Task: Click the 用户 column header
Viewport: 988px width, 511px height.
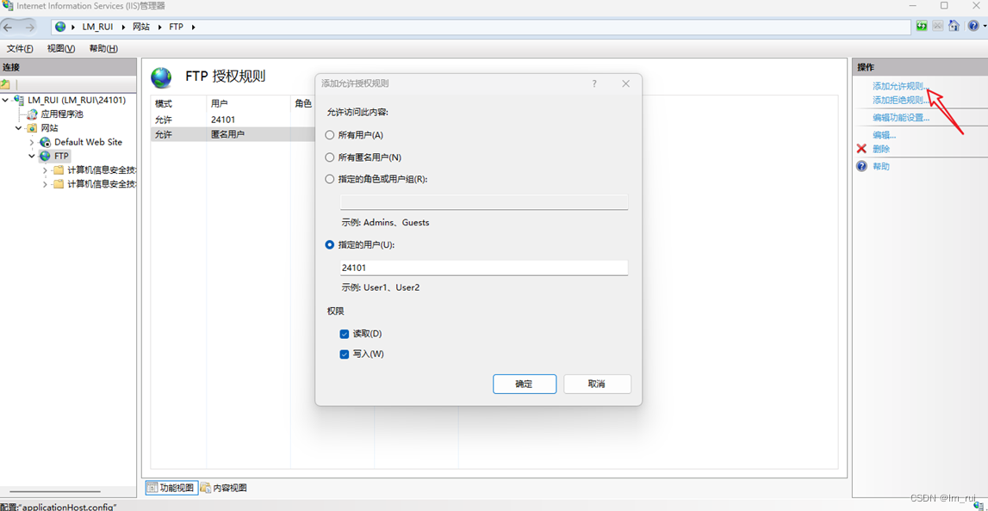Action: click(249, 104)
